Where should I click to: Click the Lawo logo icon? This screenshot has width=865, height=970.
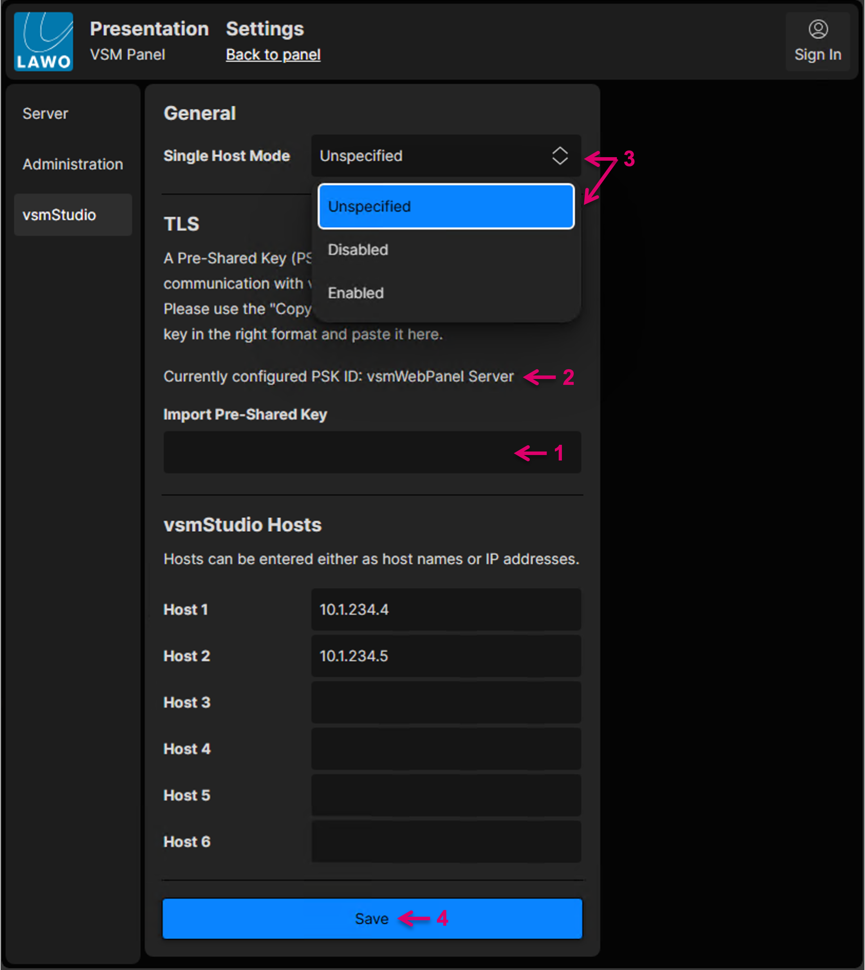tap(43, 42)
